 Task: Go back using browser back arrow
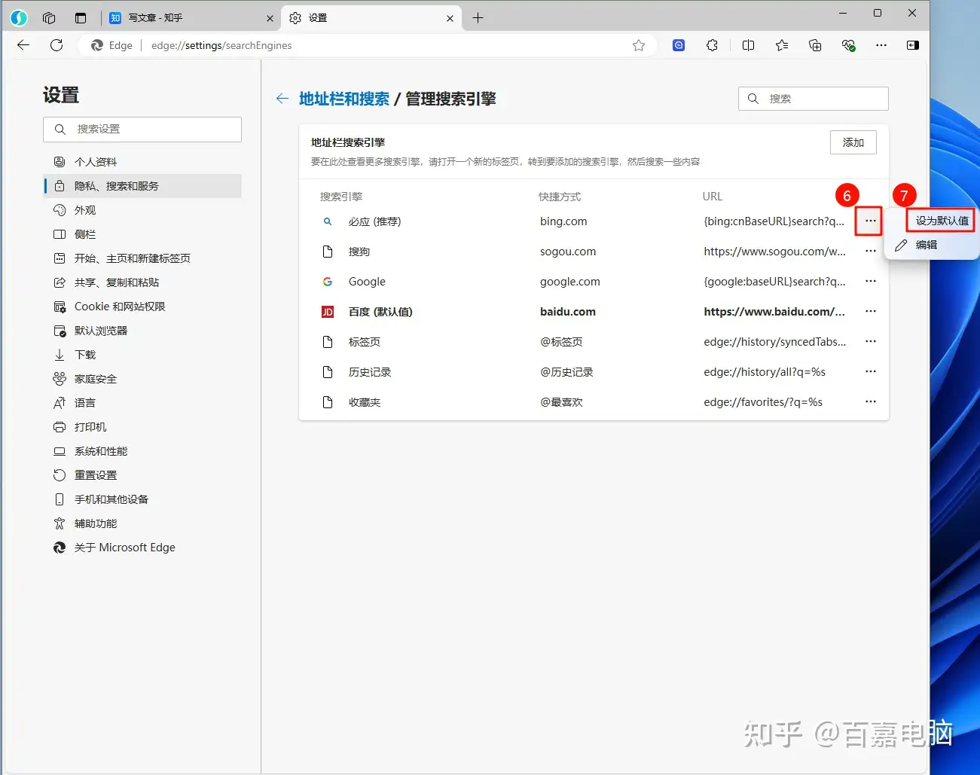(23, 45)
